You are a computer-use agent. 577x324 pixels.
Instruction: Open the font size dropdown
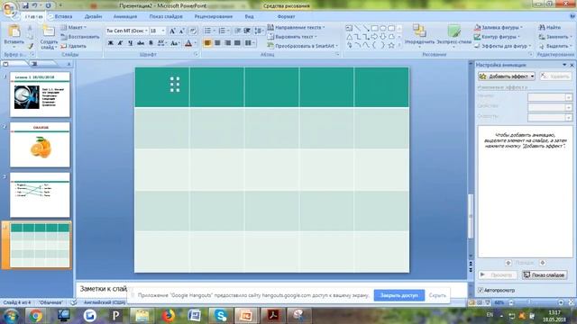click(x=163, y=31)
